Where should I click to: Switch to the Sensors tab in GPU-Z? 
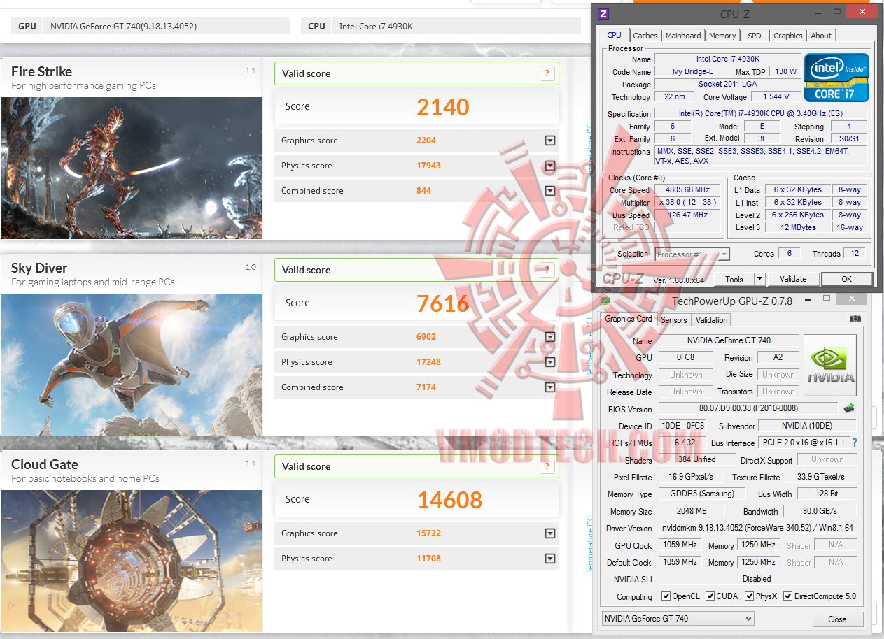click(x=673, y=319)
